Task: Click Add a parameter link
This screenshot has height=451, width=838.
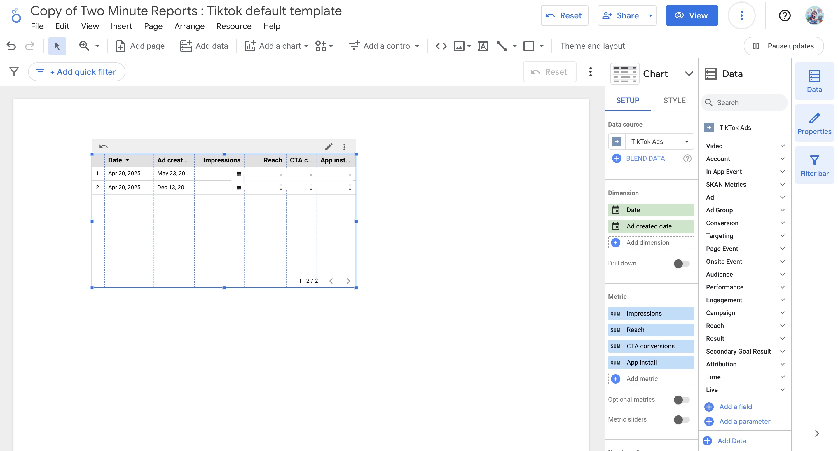Action: click(745, 422)
